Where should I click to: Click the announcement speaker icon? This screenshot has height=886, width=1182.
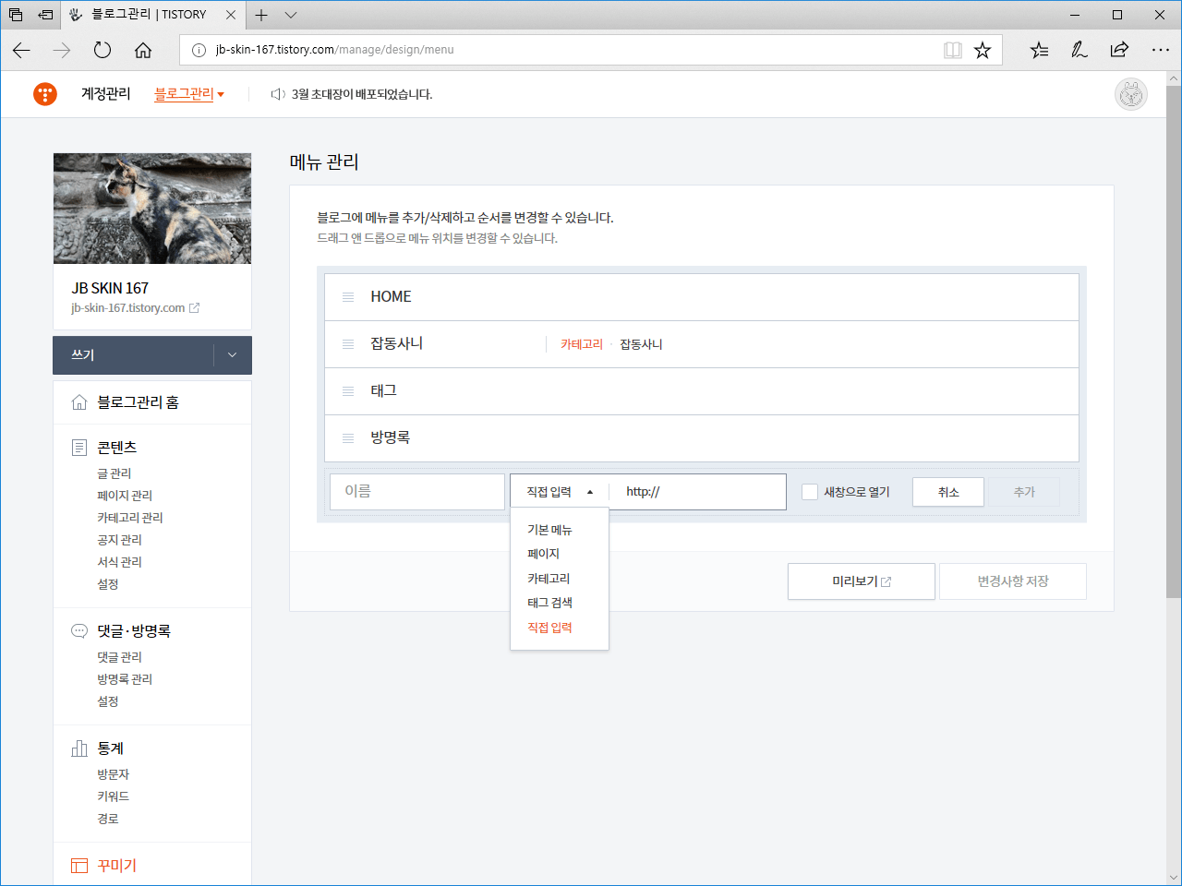pyautogui.click(x=277, y=94)
